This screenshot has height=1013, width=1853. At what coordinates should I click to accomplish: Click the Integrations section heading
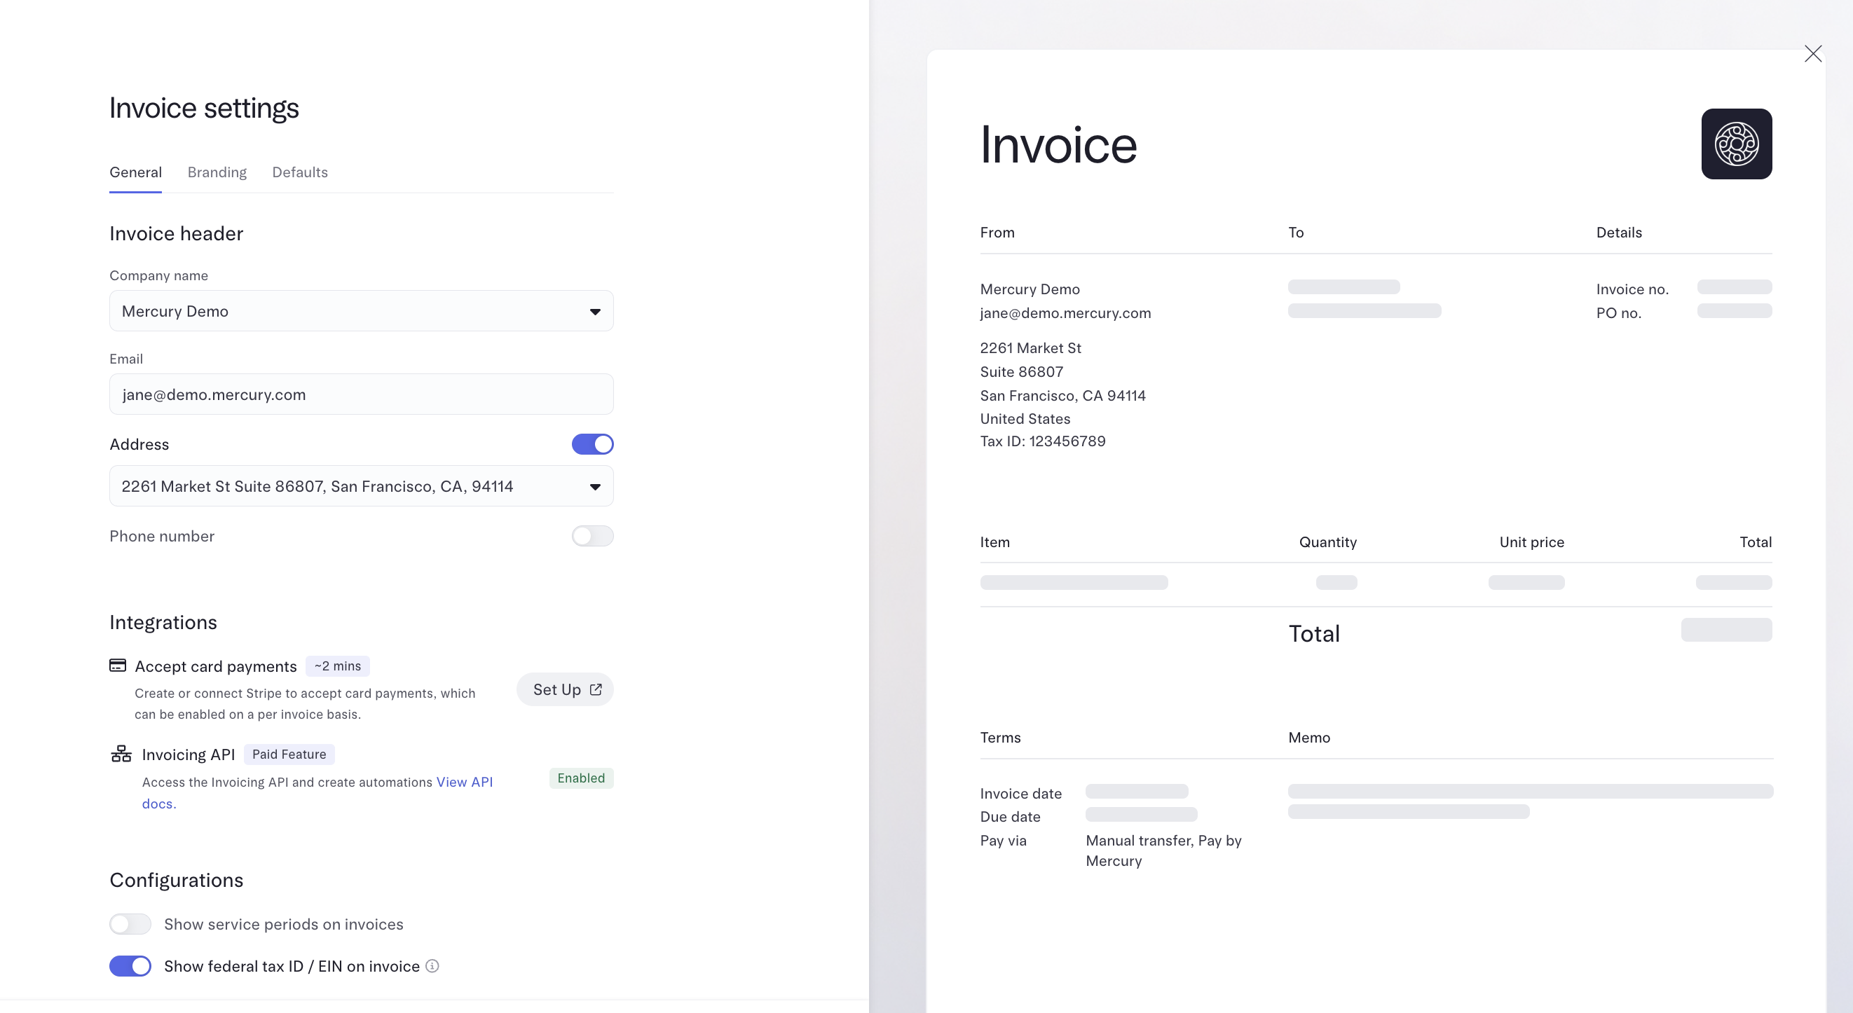pyautogui.click(x=163, y=622)
